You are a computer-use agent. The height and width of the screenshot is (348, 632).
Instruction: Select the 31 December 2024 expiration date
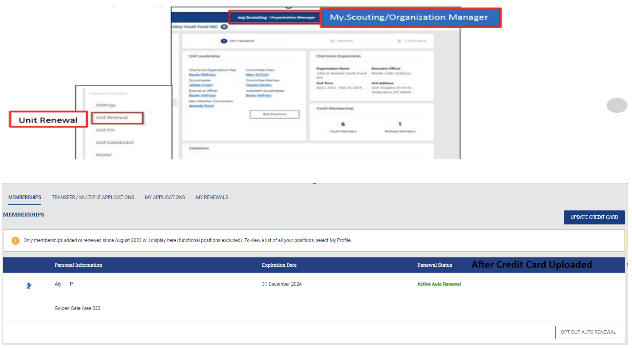pyautogui.click(x=282, y=284)
